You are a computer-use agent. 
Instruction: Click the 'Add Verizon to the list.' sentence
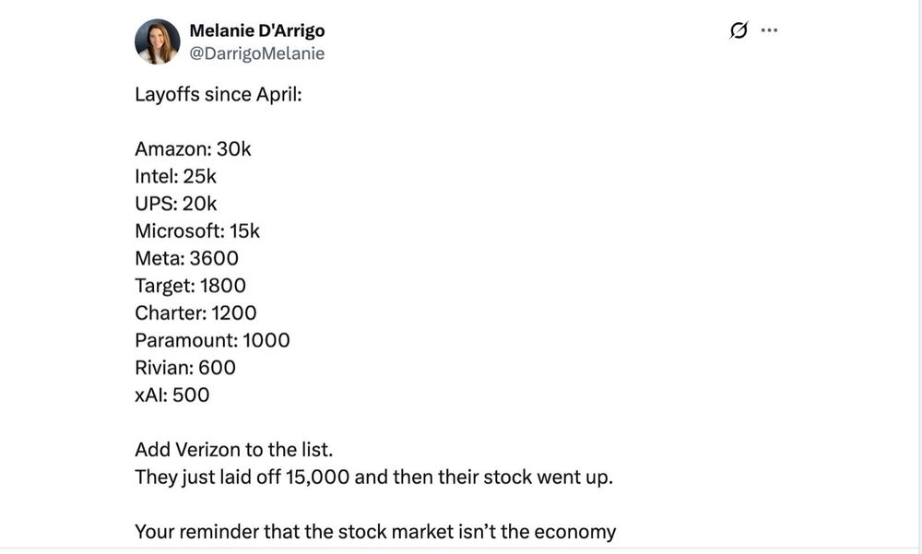coord(233,450)
